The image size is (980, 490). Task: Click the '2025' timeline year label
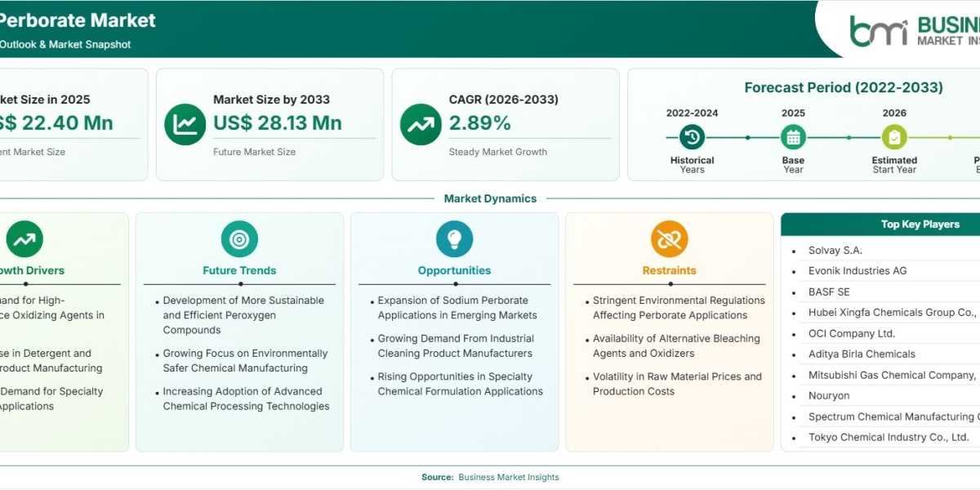click(x=793, y=113)
